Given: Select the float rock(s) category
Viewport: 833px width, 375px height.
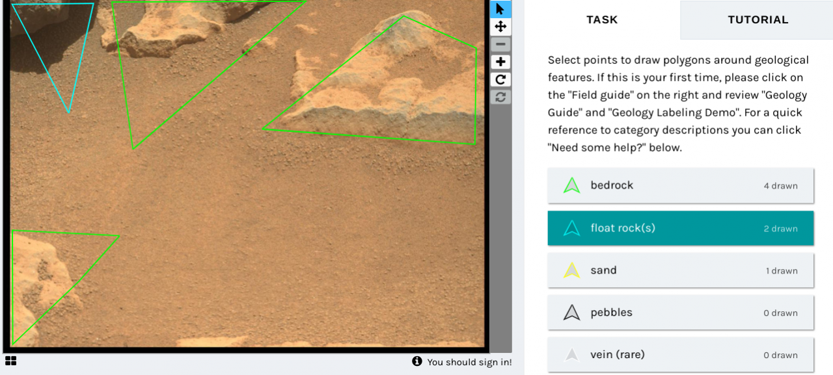Looking at the screenshot, I should [681, 228].
